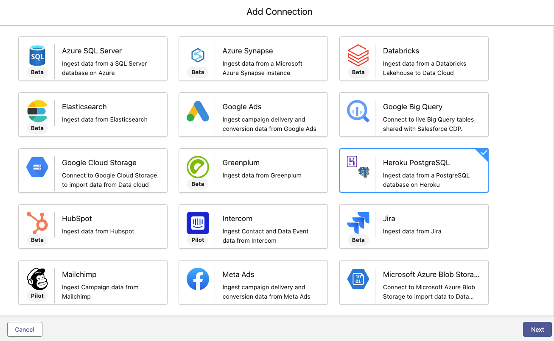Click Pilot badge under Mailchimp icon

(37, 296)
